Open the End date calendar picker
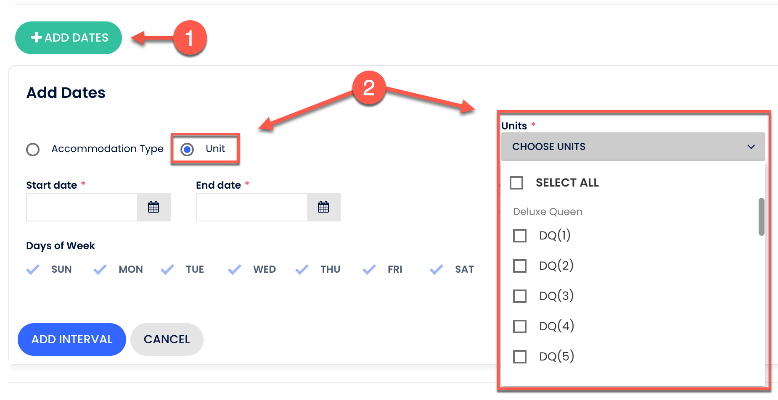Screen dimensions: 778x400 pos(323,207)
